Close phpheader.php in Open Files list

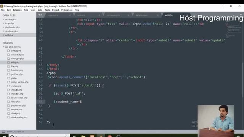coord(3,27)
